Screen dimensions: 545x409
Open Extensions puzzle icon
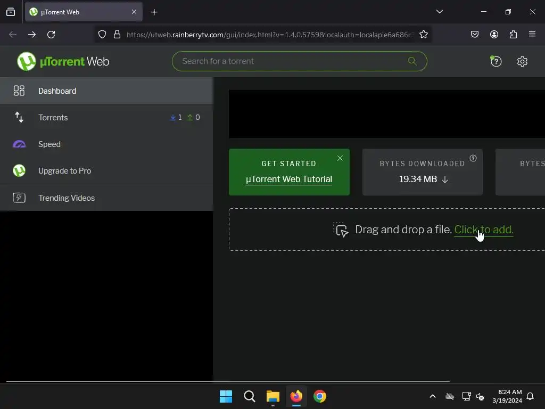(513, 34)
